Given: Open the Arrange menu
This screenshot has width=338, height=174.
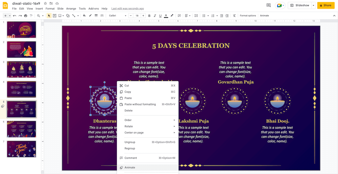Looking at the screenshot, I should pyautogui.click(x=71, y=8).
